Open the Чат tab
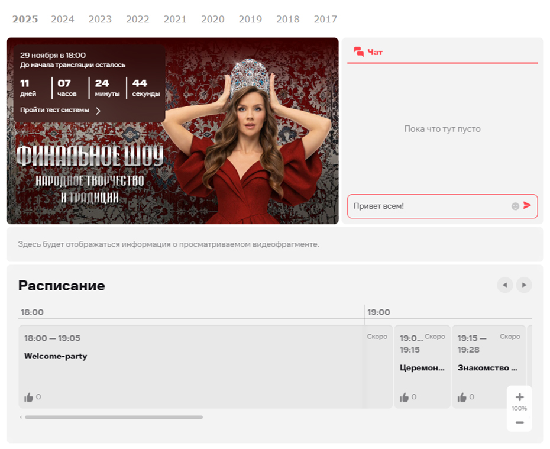This screenshot has width=550, height=449. (x=368, y=52)
